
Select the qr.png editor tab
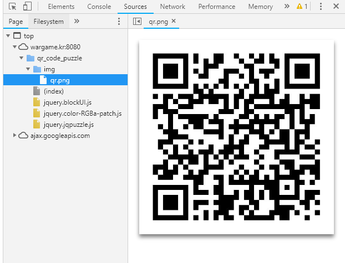tap(158, 22)
